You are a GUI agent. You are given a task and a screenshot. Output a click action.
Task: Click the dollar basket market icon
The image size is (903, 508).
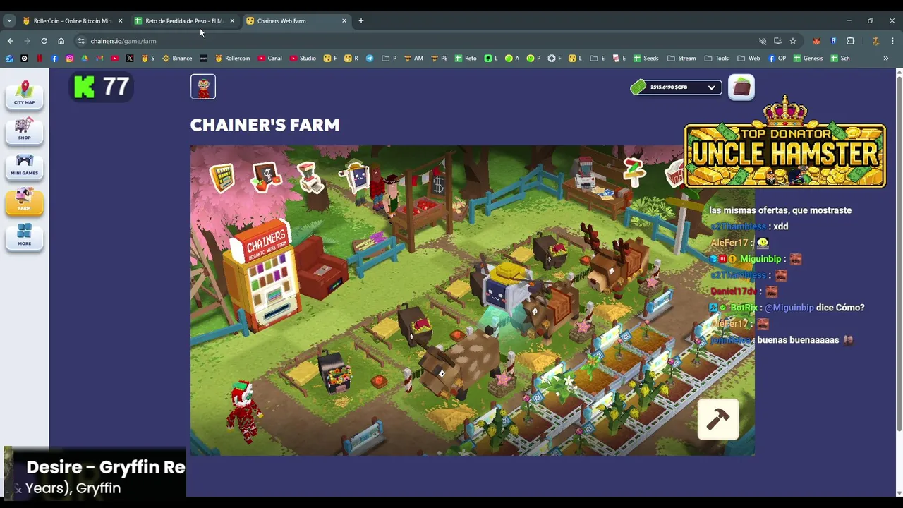(x=267, y=176)
